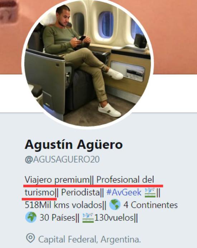The height and width of the screenshot is (248, 197).
Task: Click the Africa globe emoji before 30 Países
Action: [31, 218]
